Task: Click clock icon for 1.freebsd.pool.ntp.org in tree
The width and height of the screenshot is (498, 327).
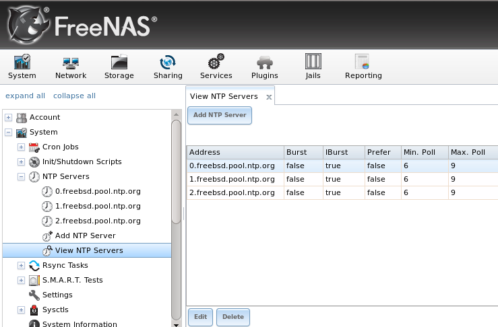Action: tap(47, 207)
